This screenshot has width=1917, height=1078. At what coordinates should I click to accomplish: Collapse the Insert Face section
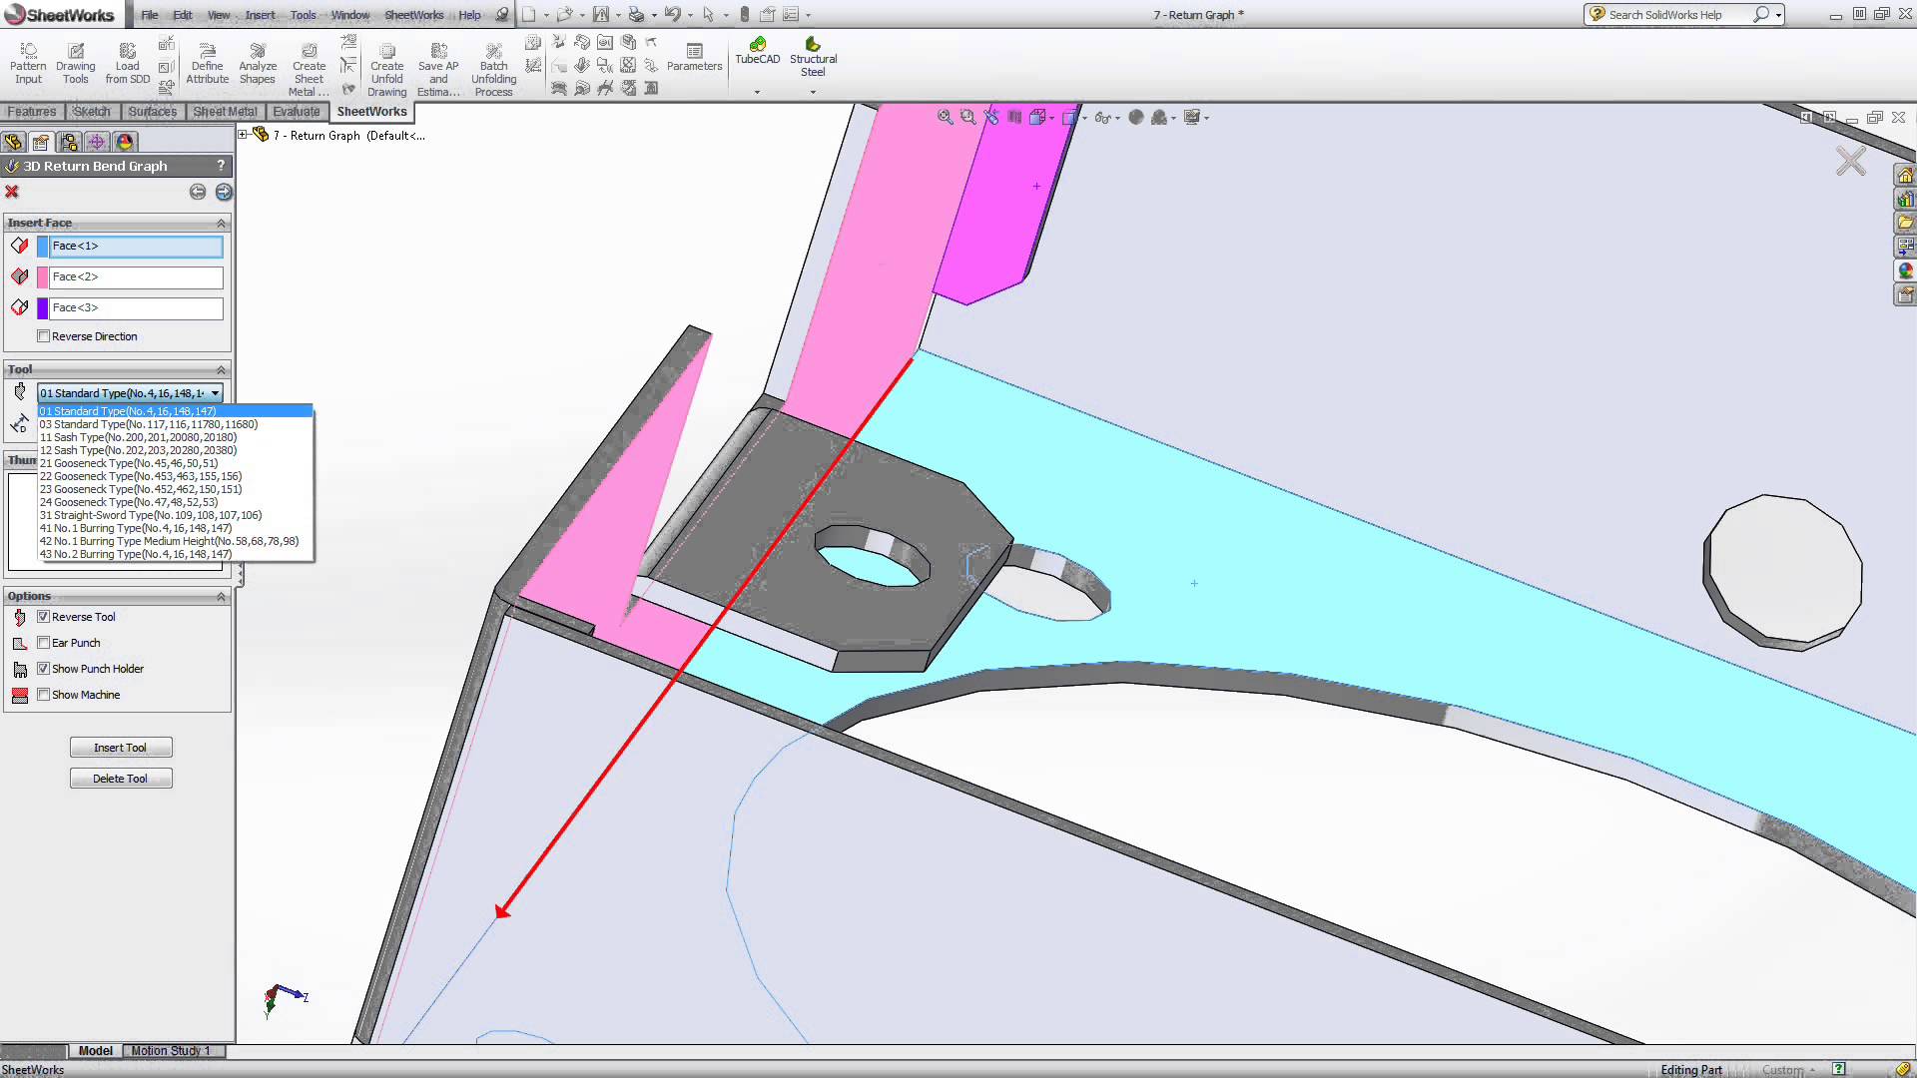[x=221, y=223]
